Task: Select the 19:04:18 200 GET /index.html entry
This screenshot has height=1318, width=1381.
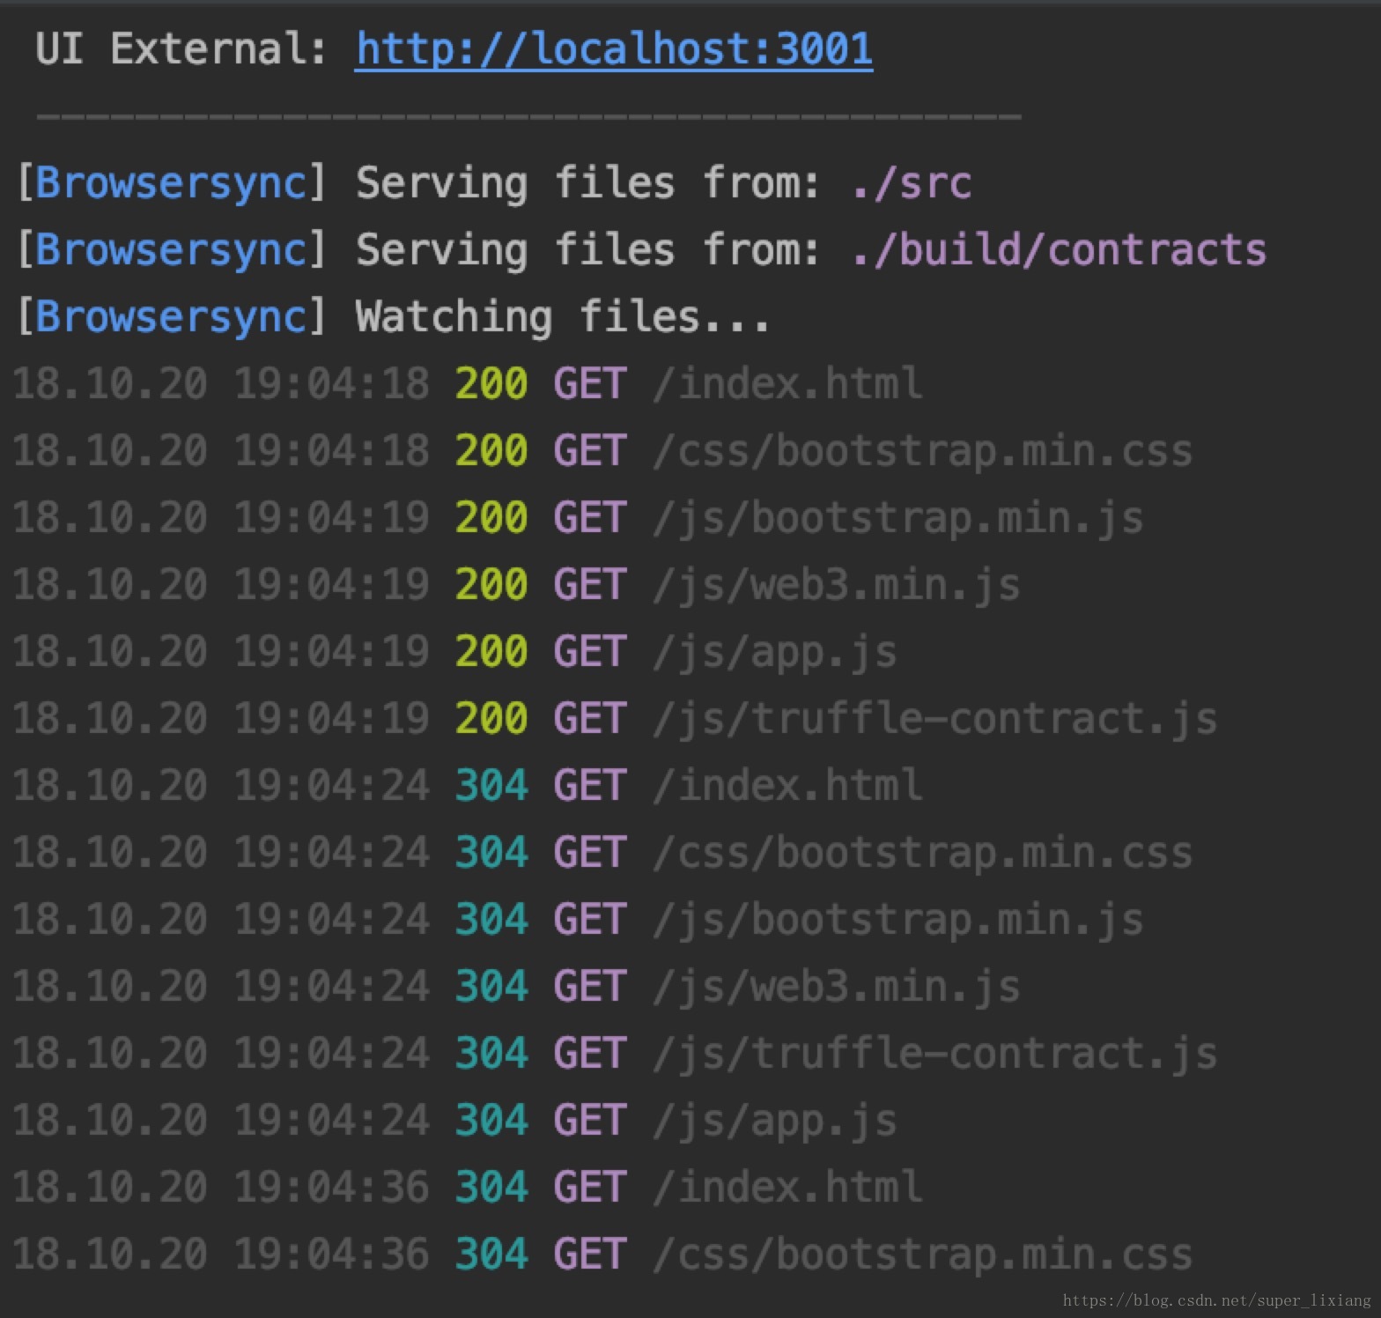Action: pyautogui.click(x=468, y=384)
